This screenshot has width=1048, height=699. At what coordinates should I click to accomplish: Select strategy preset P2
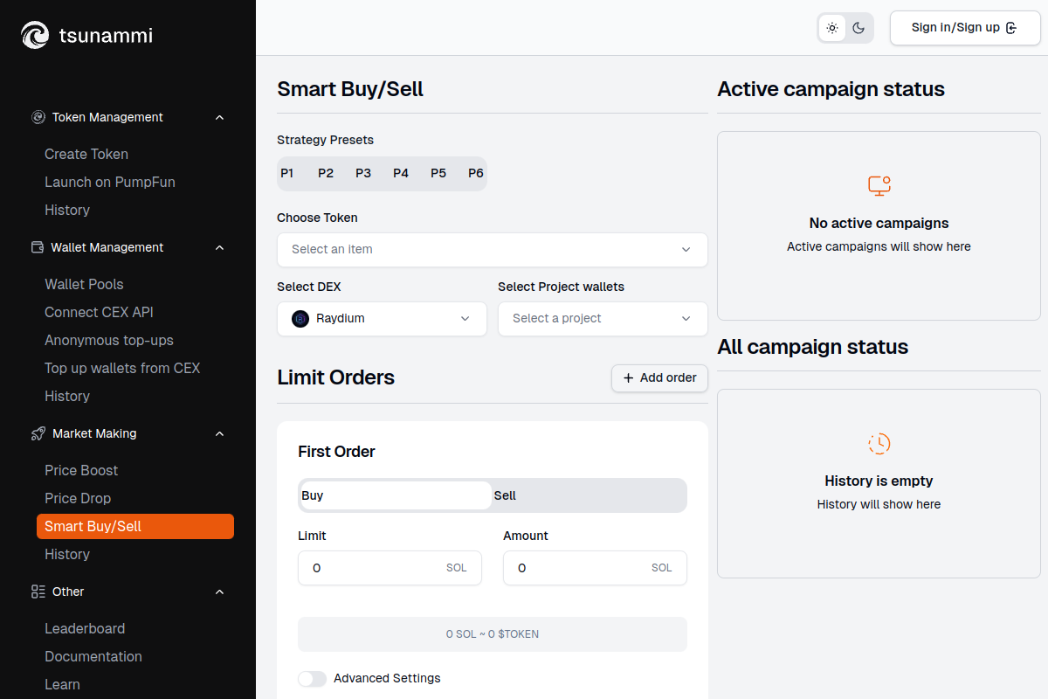coord(326,174)
